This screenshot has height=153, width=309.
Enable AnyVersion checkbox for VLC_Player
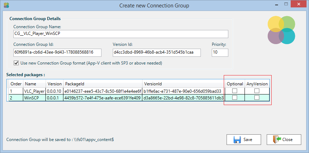pos(257,91)
